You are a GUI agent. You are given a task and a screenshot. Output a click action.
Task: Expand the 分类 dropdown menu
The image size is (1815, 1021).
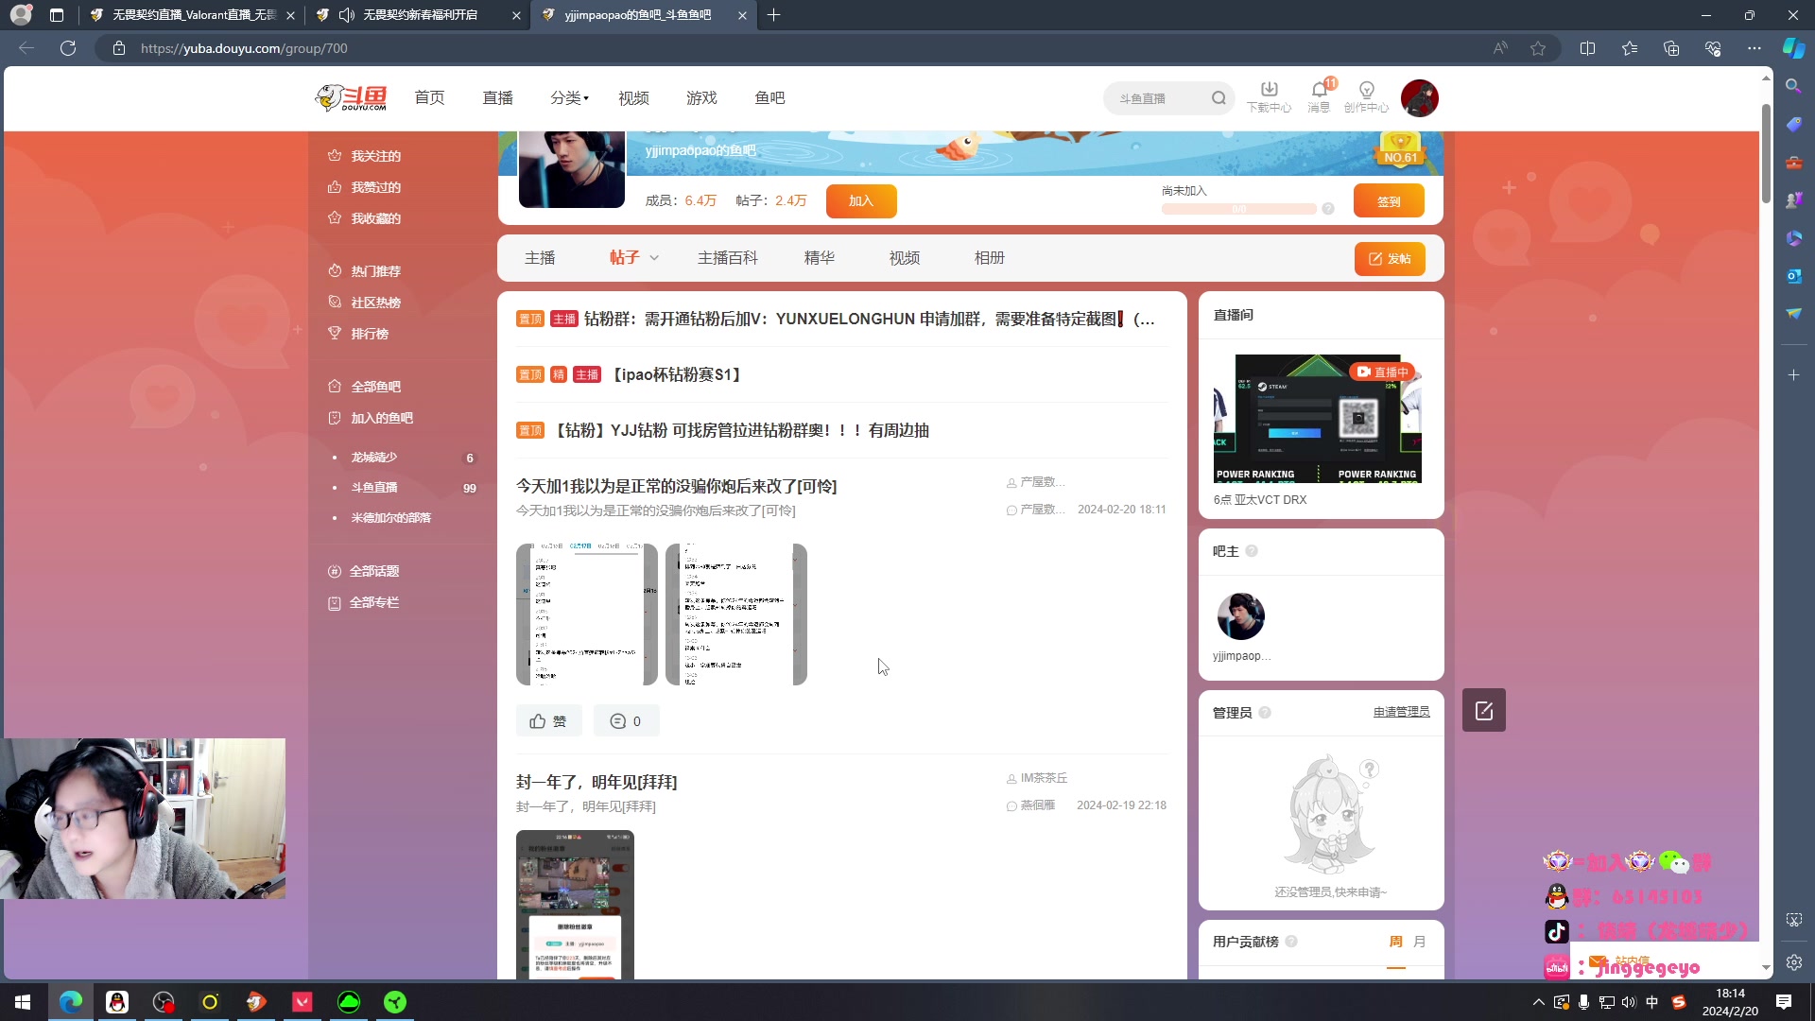point(569,97)
